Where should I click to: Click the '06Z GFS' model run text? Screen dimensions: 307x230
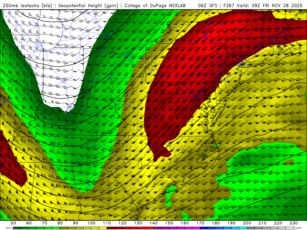208,5
